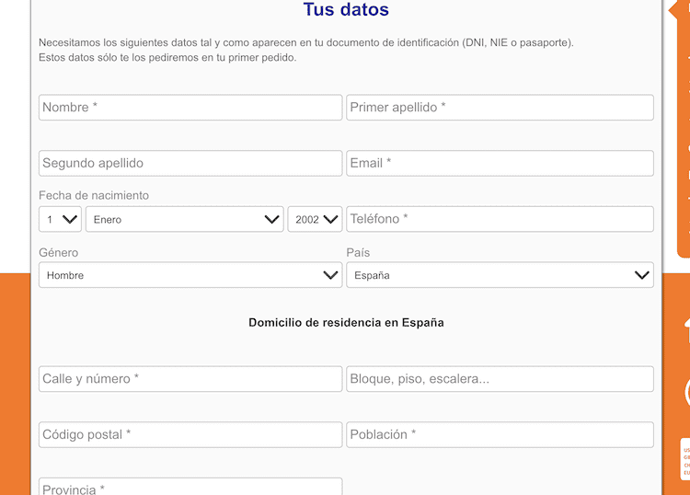Select the Población input field
The width and height of the screenshot is (690, 495).
(500, 434)
